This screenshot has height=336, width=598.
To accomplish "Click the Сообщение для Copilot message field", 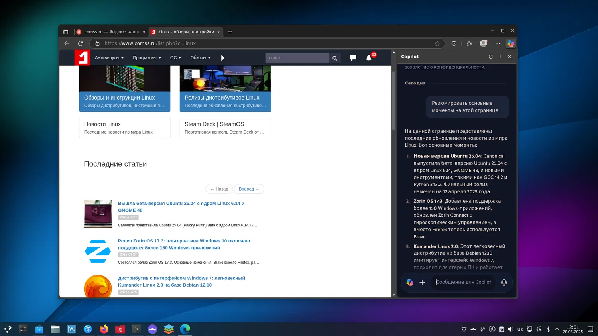I will point(463,282).
